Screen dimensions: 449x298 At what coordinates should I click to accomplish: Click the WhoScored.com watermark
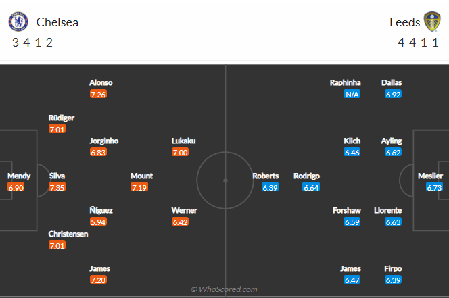(x=224, y=289)
